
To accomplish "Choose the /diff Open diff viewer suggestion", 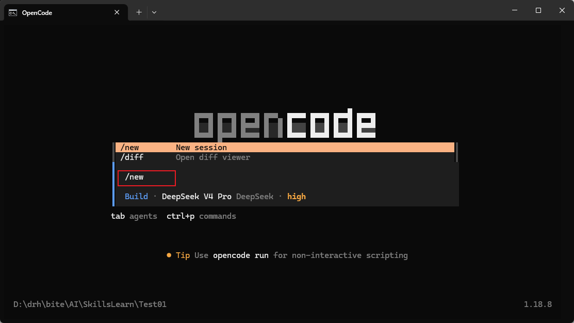I will pyautogui.click(x=285, y=157).
